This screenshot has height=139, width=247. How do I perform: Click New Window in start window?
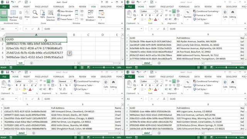[65, 11]
